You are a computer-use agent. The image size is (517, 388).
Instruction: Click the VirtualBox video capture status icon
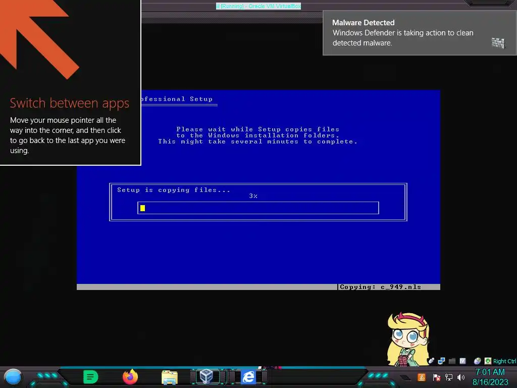(x=462, y=361)
